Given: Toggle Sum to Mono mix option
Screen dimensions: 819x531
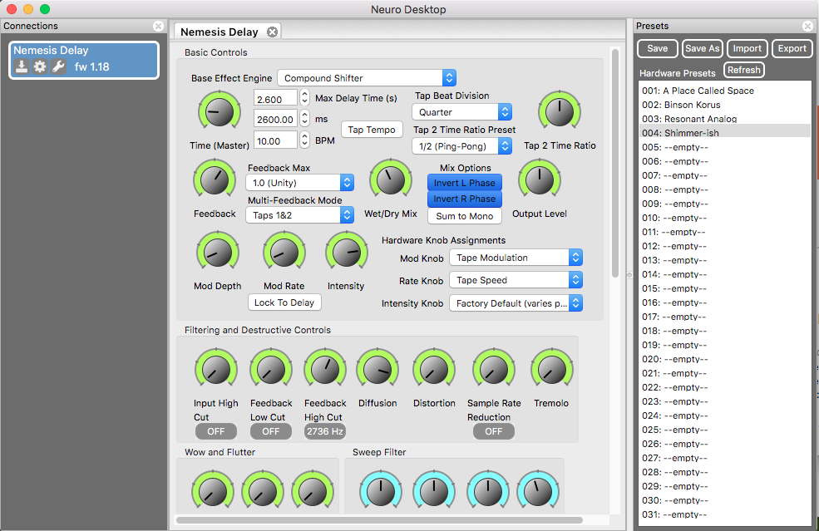Looking at the screenshot, I should click(x=464, y=216).
